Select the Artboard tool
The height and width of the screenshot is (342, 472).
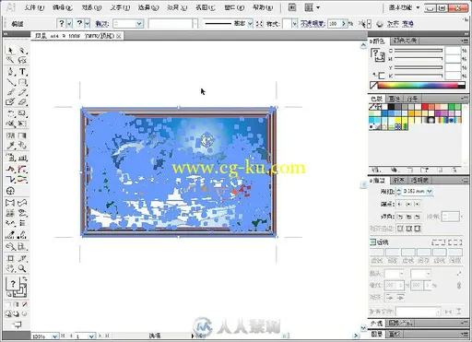click(x=11, y=258)
